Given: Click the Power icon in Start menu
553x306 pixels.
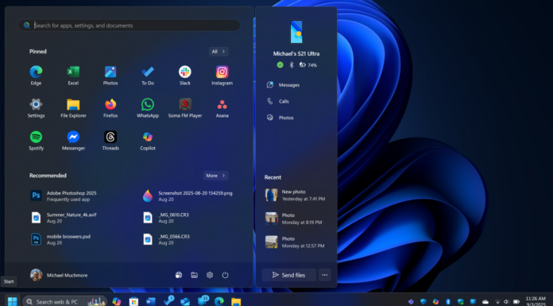Looking at the screenshot, I should click(225, 275).
